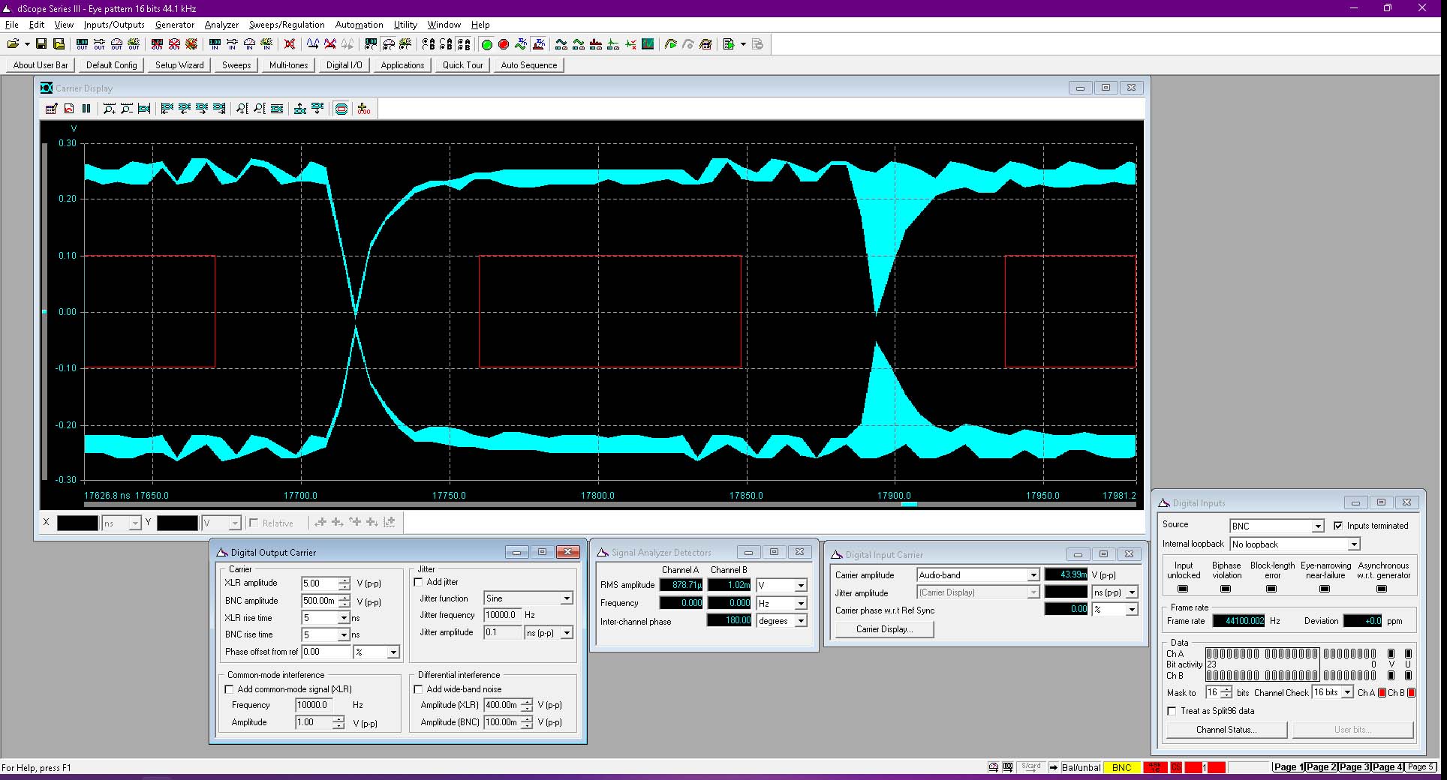Increase the Mask to bits spinner
The width and height of the screenshot is (1447, 780).
tap(1226, 689)
